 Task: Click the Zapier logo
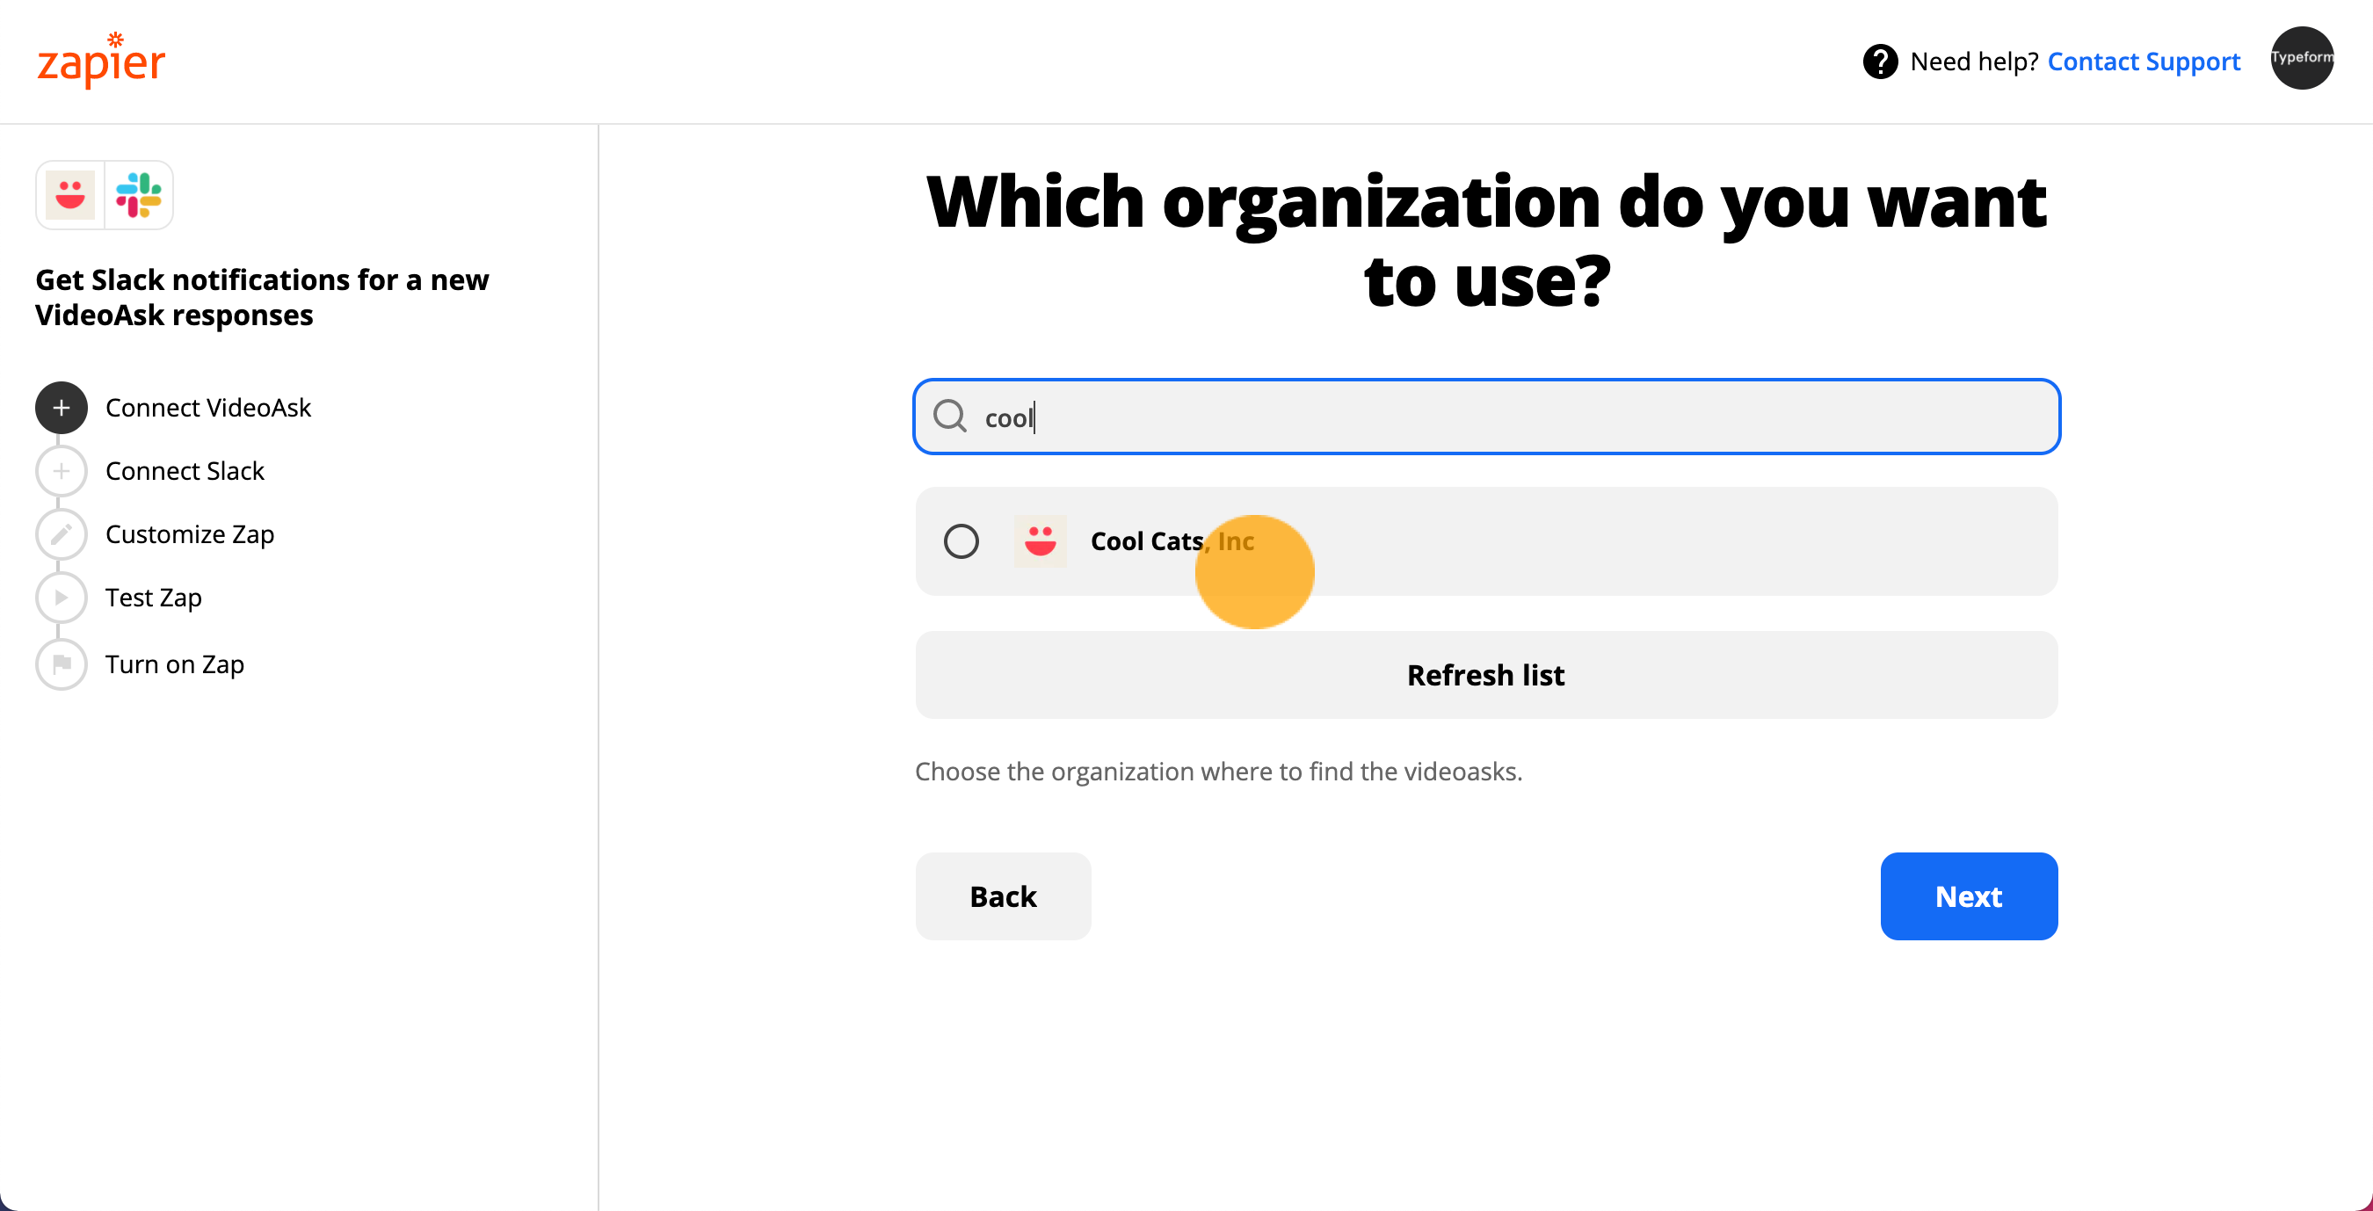pyautogui.click(x=100, y=60)
